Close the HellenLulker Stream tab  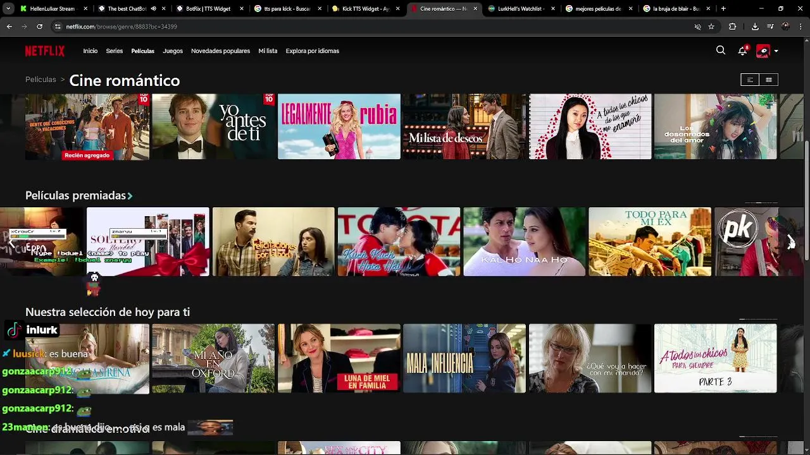point(85,9)
